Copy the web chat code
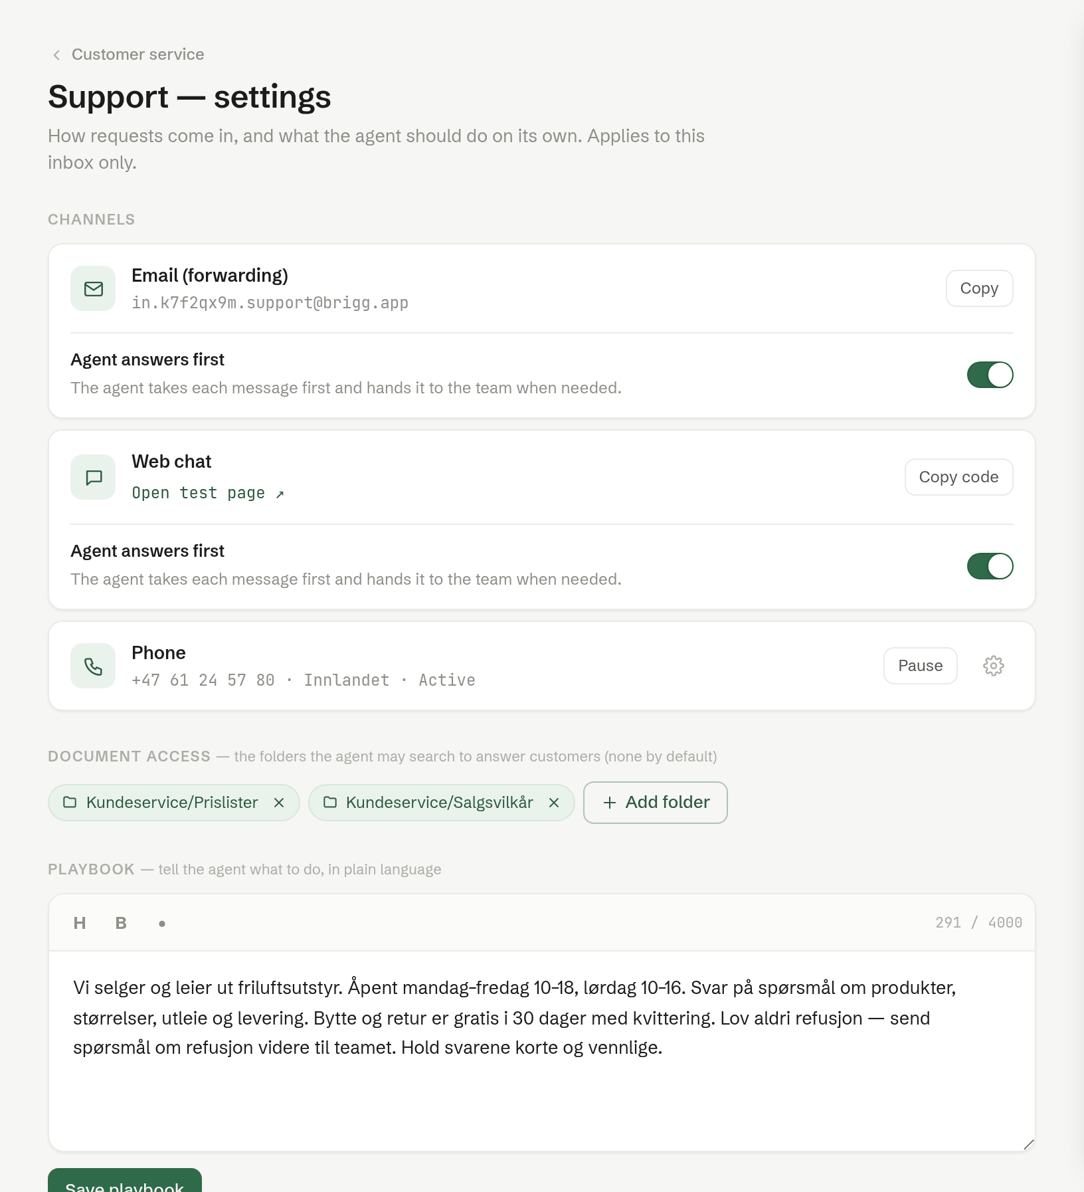The image size is (1084, 1192). (958, 477)
